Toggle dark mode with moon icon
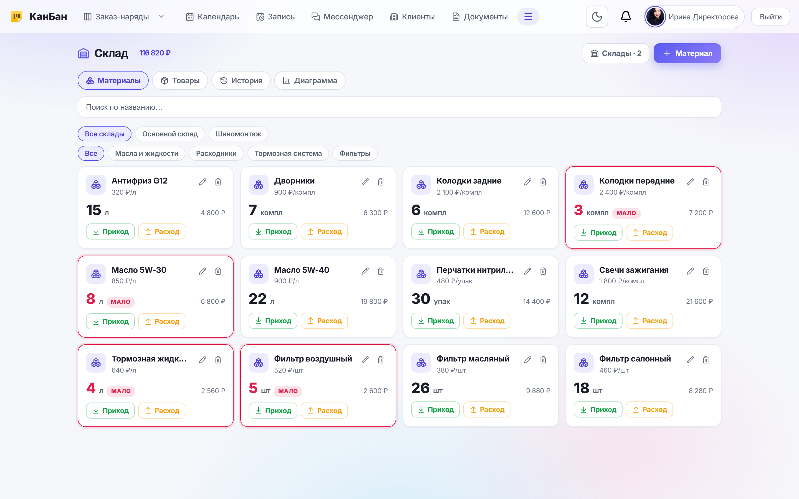This screenshot has width=799, height=499. click(596, 17)
